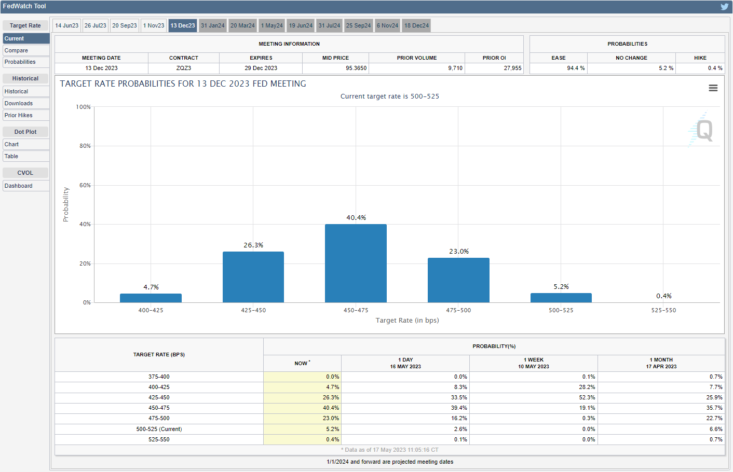Click the 450-475 bar showing 40.4%
This screenshot has height=472, width=733.
(356, 263)
